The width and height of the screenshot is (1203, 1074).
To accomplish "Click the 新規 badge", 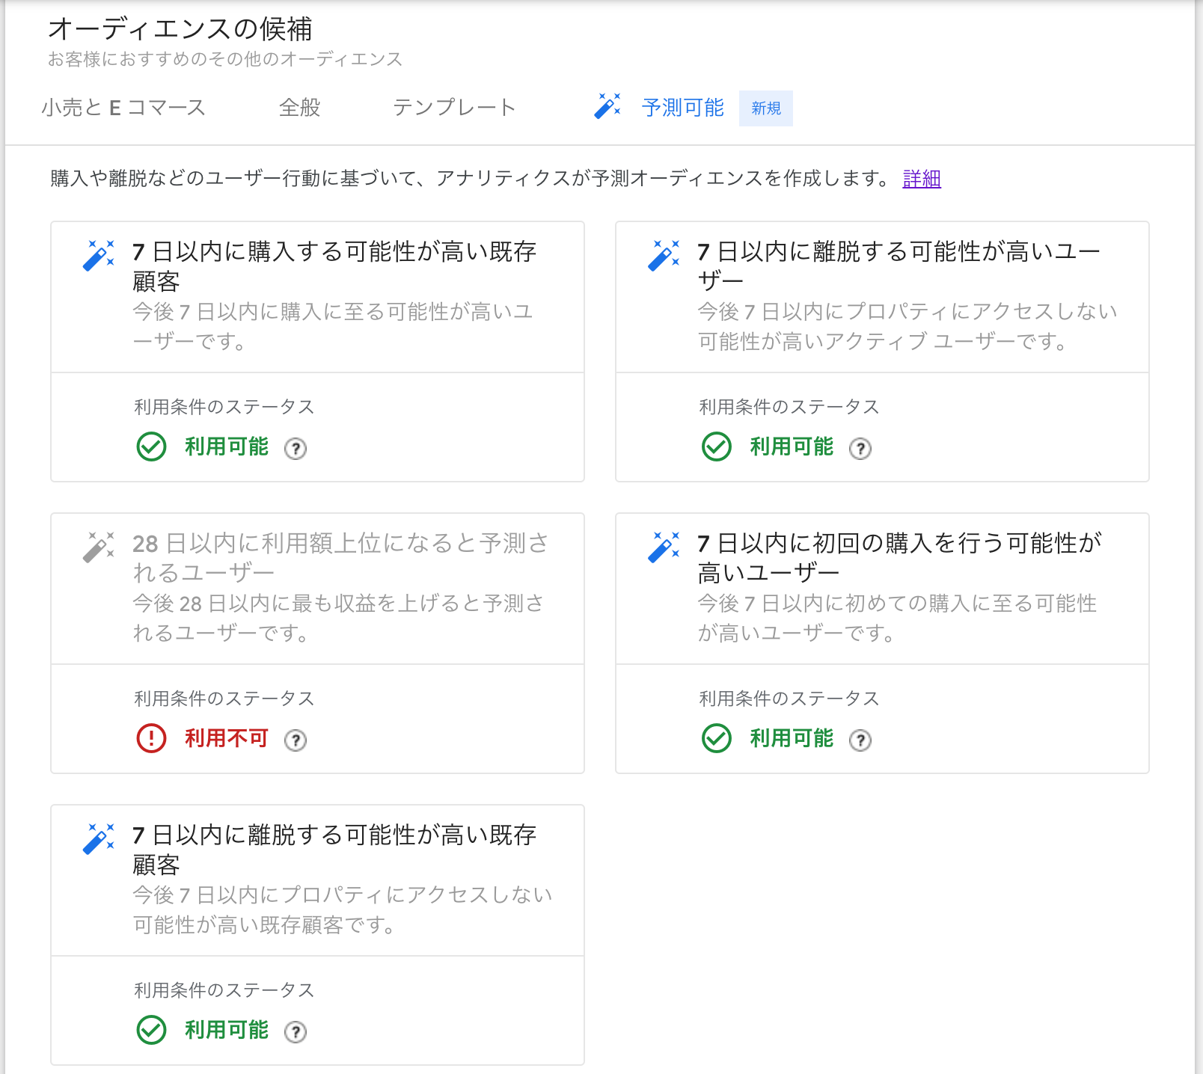I will [765, 108].
